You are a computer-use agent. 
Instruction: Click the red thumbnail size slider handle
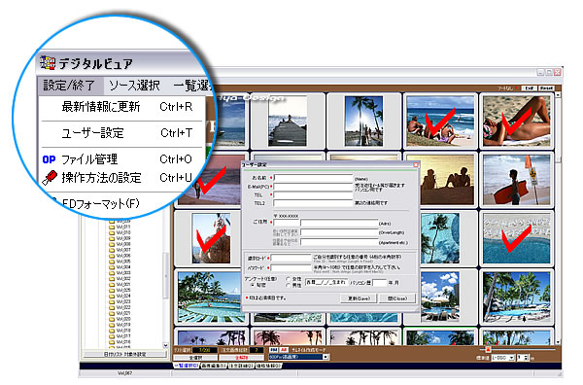488,350
